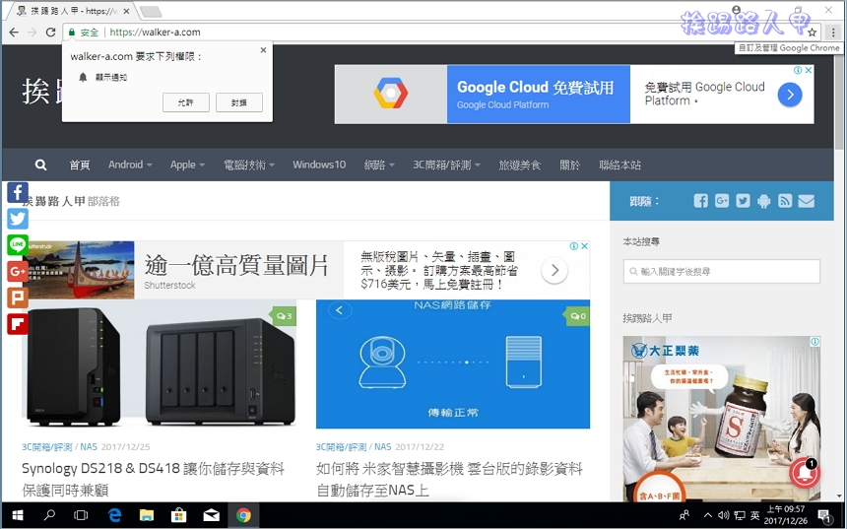
Task: Click the red notification bell bubble
Action: [x=805, y=473]
